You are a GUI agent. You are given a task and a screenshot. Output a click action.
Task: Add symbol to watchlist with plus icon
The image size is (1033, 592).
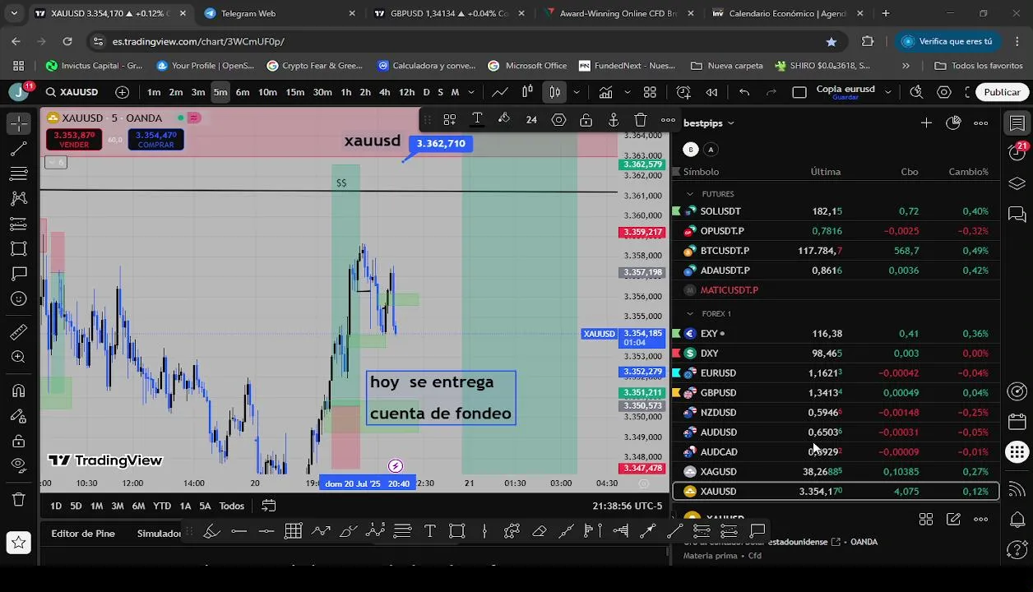(x=926, y=123)
